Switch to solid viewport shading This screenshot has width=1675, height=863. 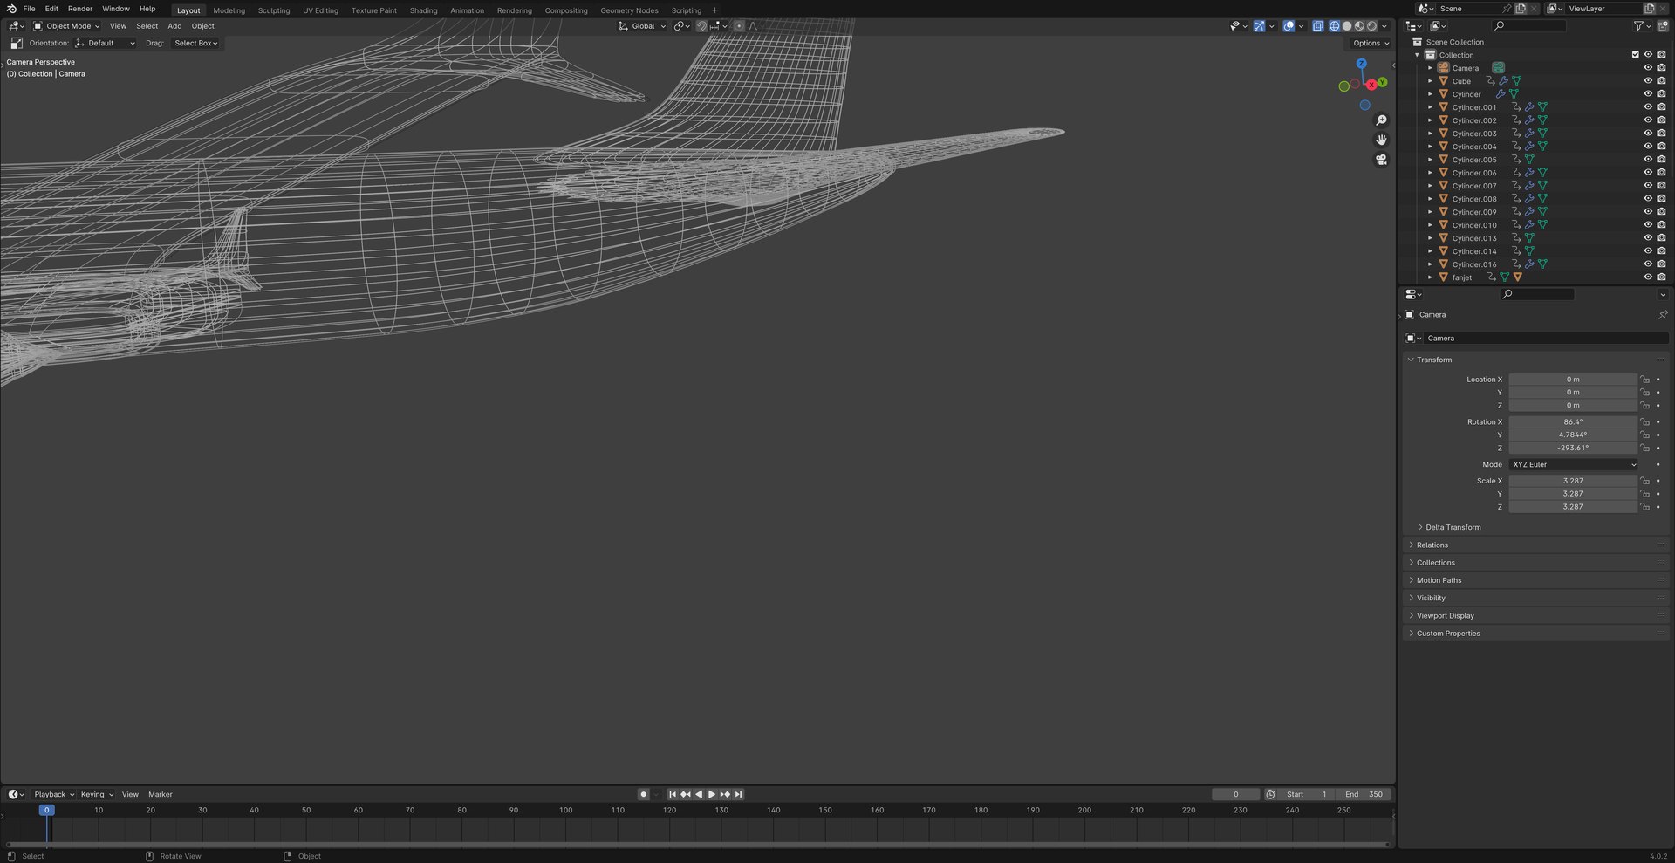click(1347, 26)
